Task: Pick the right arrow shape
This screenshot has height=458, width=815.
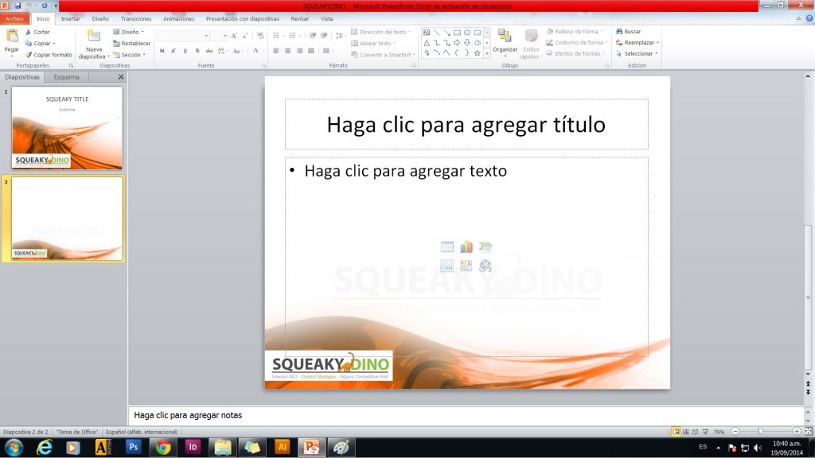Action: click(457, 43)
